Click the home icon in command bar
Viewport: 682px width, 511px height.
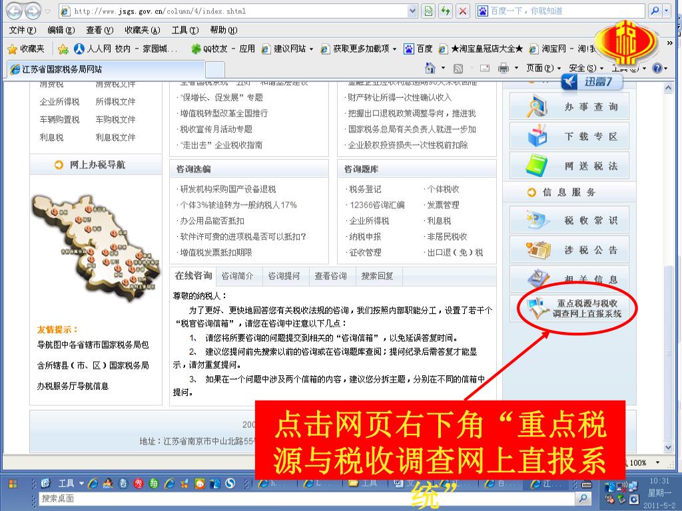pos(430,68)
